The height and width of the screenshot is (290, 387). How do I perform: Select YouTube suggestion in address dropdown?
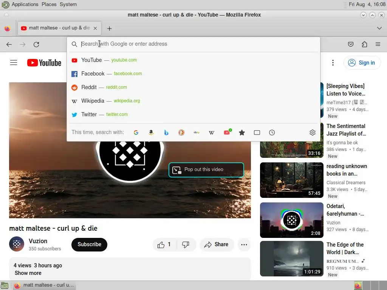click(193, 60)
